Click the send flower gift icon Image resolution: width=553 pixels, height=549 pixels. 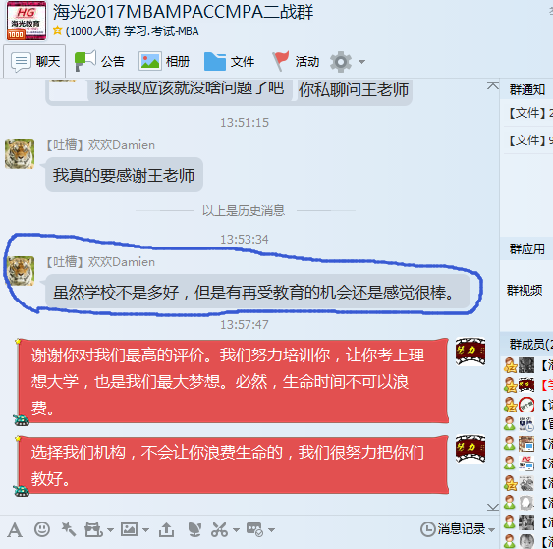pyautogui.click(x=194, y=529)
